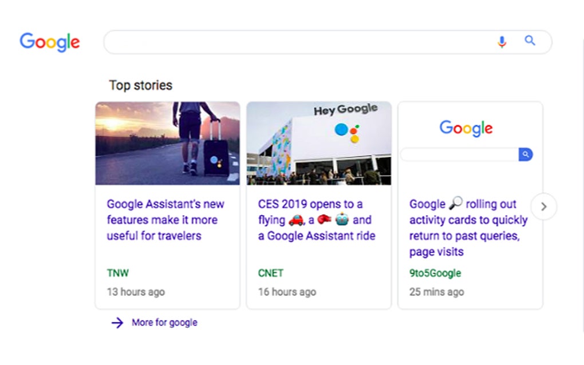Click the 25 mins ago timestamp
The height and width of the screenshot is (365, 584).
pyautogui.click(x=437, y=292)
